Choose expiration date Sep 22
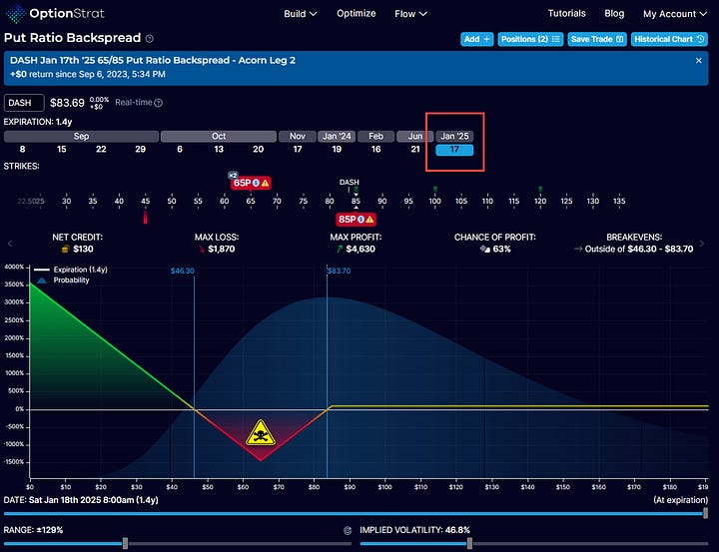The width and height of the screenshot is (719, 552). point(101,150)
